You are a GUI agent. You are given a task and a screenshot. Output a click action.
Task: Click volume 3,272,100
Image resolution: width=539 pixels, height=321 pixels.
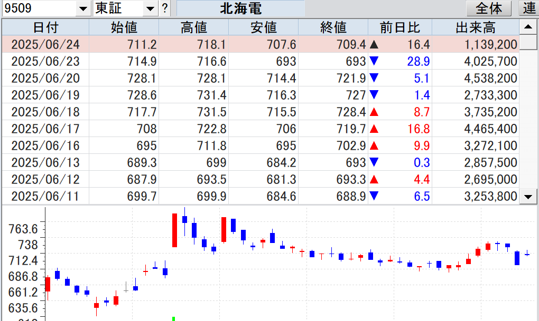[x=491, y=145]
